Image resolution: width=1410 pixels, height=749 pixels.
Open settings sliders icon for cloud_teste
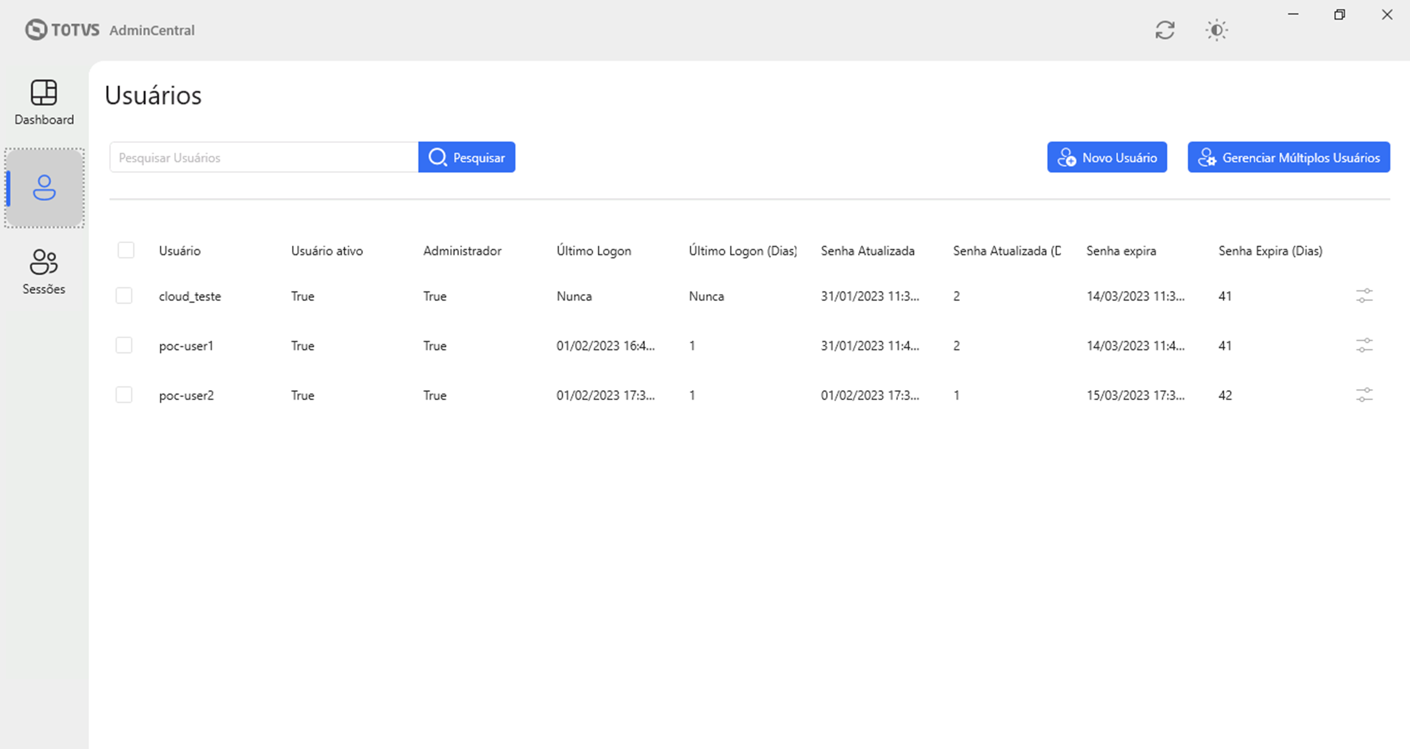(x=1364, y=296)
